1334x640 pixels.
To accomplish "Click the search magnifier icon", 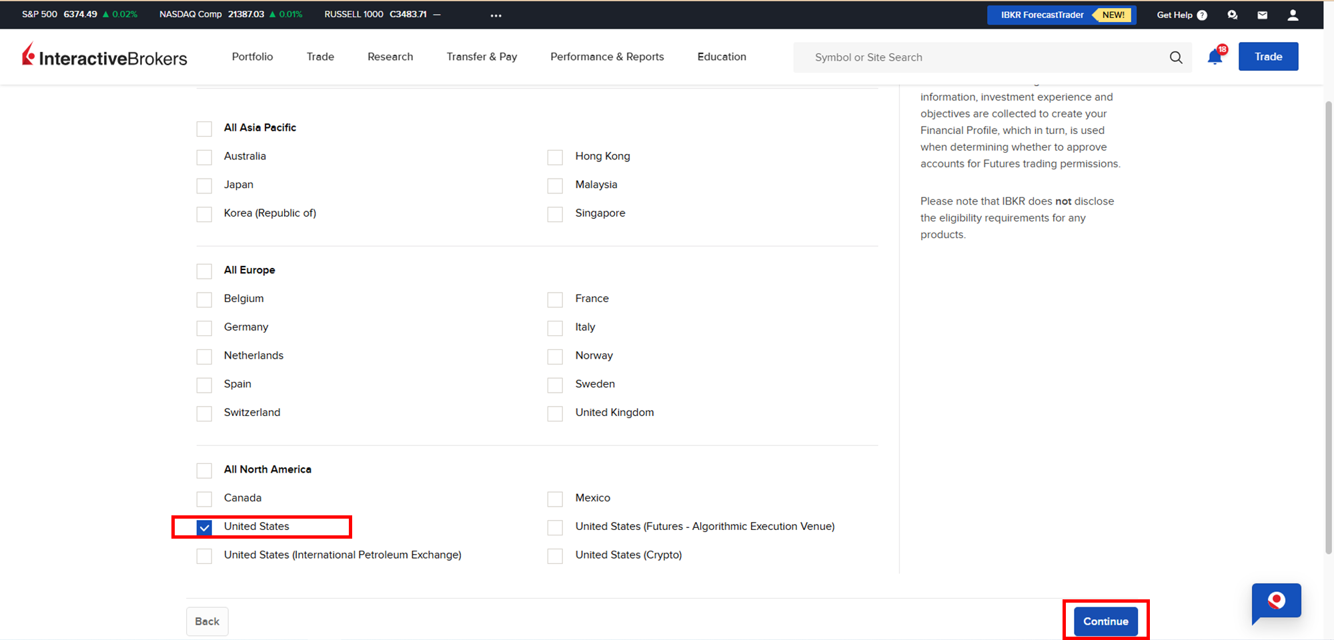I will (x=1175, y=57).
